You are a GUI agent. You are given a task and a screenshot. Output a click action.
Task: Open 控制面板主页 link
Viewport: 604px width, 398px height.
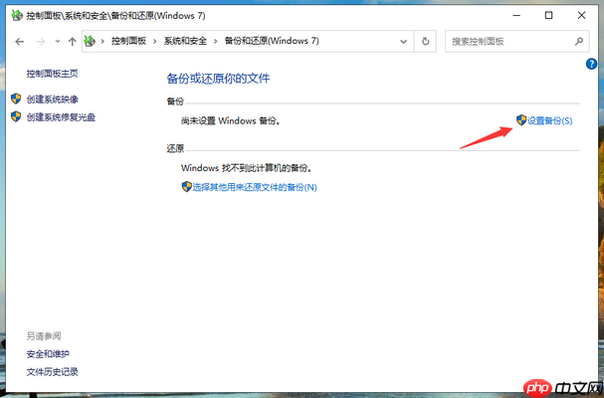pyautogui.click(x=52, y=74)
